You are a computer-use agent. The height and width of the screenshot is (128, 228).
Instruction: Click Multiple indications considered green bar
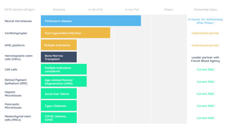[64, 69]
